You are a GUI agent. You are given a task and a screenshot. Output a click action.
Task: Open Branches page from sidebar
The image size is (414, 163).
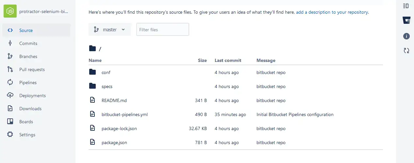(36, 56)
